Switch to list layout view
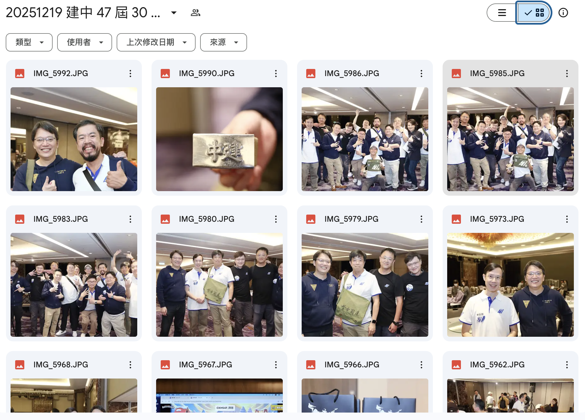This screenshot has height=420, width=585. (x=502, y=13)
